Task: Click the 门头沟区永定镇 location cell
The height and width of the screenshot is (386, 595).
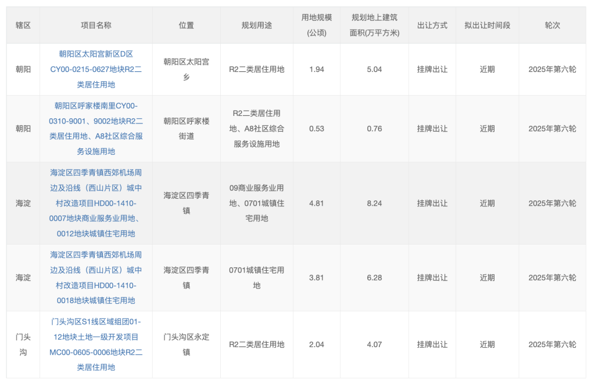Action: 187,344
